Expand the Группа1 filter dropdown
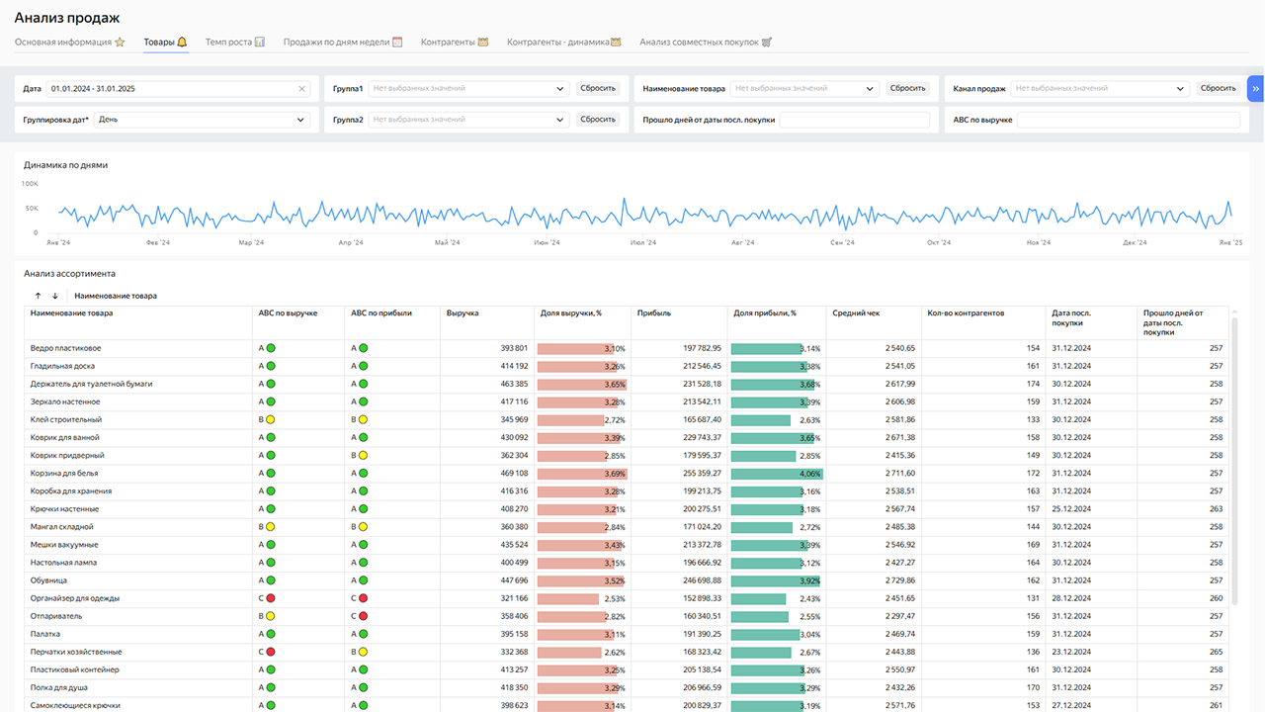Screen dimensions: 1265x712 468,89
